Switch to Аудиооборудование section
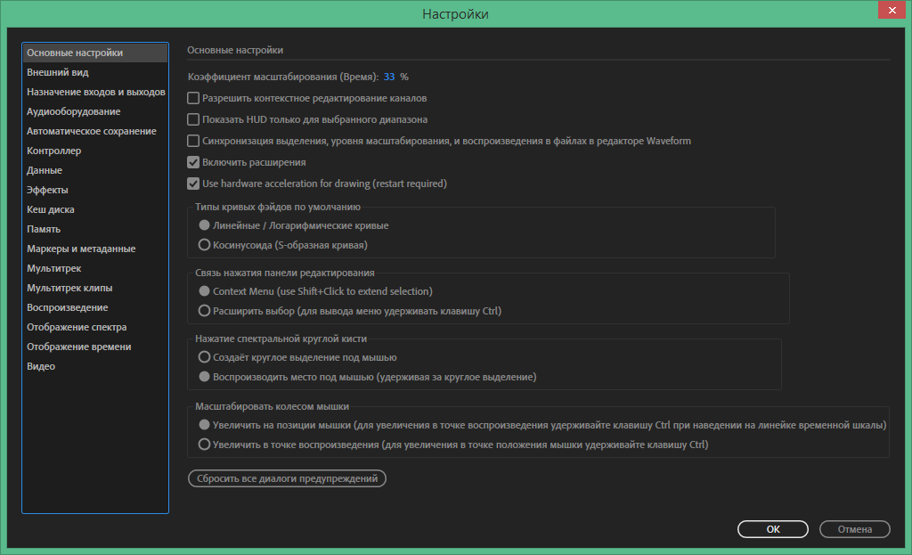This screenshot has width=912, height=555. coord(73,111)
